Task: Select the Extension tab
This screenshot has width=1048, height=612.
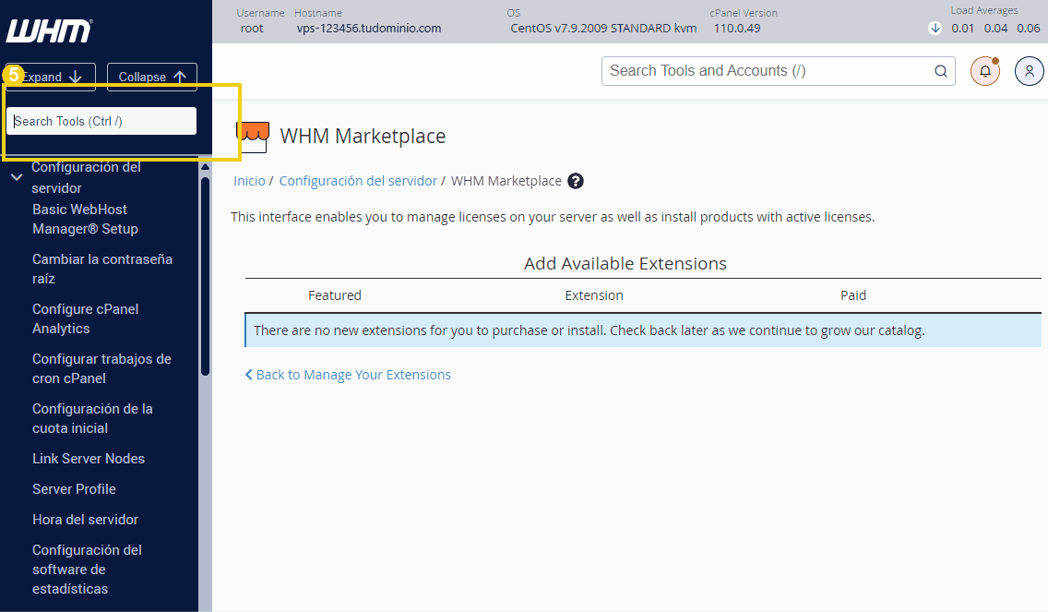Action: click(x=594, y=295)
